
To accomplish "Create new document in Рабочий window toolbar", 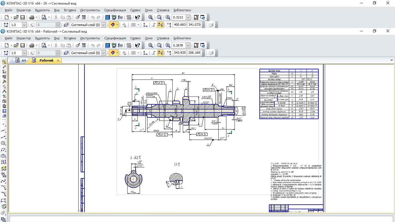I will [7, 45].
